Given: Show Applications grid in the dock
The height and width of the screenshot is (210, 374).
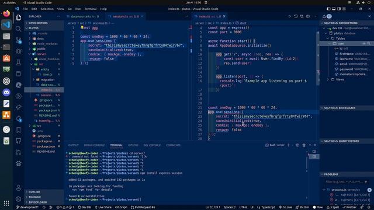Looking at the screenshot, I should tap(6, 203).
